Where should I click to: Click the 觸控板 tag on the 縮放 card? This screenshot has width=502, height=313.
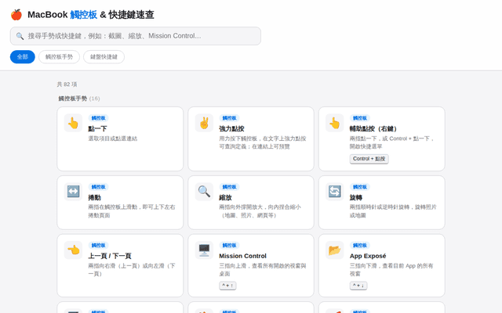(x=229, y=187)
